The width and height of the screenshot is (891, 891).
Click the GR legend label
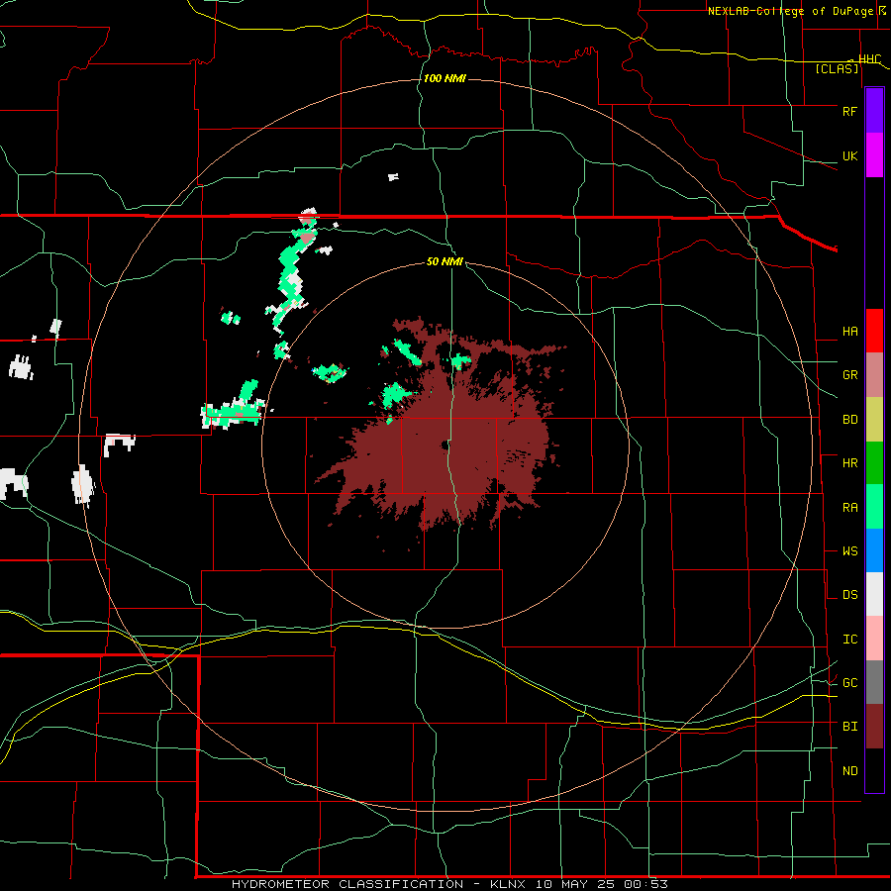click(849, 375)
